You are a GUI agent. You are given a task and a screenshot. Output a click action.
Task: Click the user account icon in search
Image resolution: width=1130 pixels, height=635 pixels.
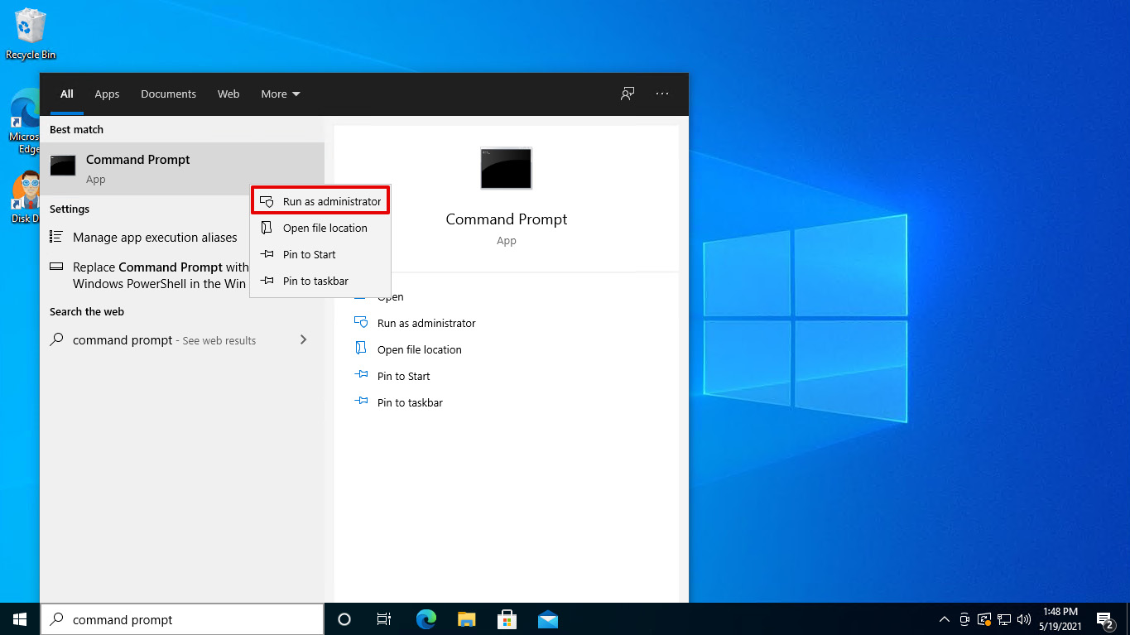(627, 94)
